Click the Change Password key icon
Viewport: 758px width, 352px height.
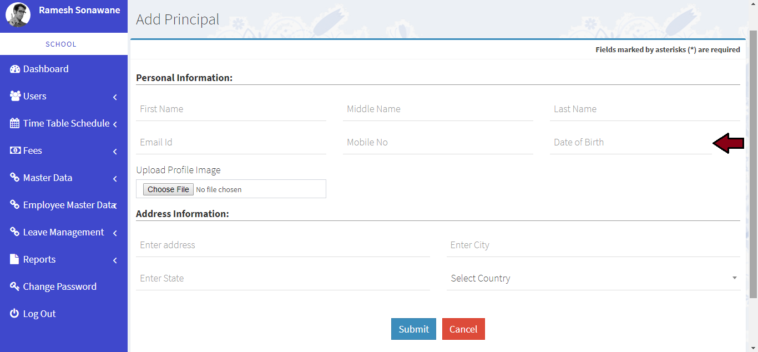pyautogui.click(x=15, y=286)
